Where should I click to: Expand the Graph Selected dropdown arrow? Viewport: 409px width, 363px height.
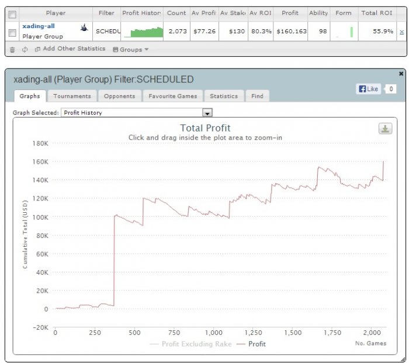(x=207, y=113)
